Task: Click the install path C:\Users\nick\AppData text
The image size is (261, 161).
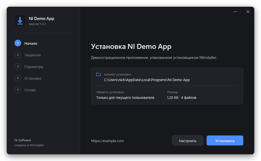Action: pos(147,80)
